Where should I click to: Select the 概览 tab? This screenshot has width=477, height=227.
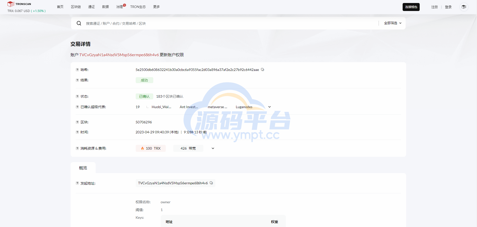click(x=83, y=168)
